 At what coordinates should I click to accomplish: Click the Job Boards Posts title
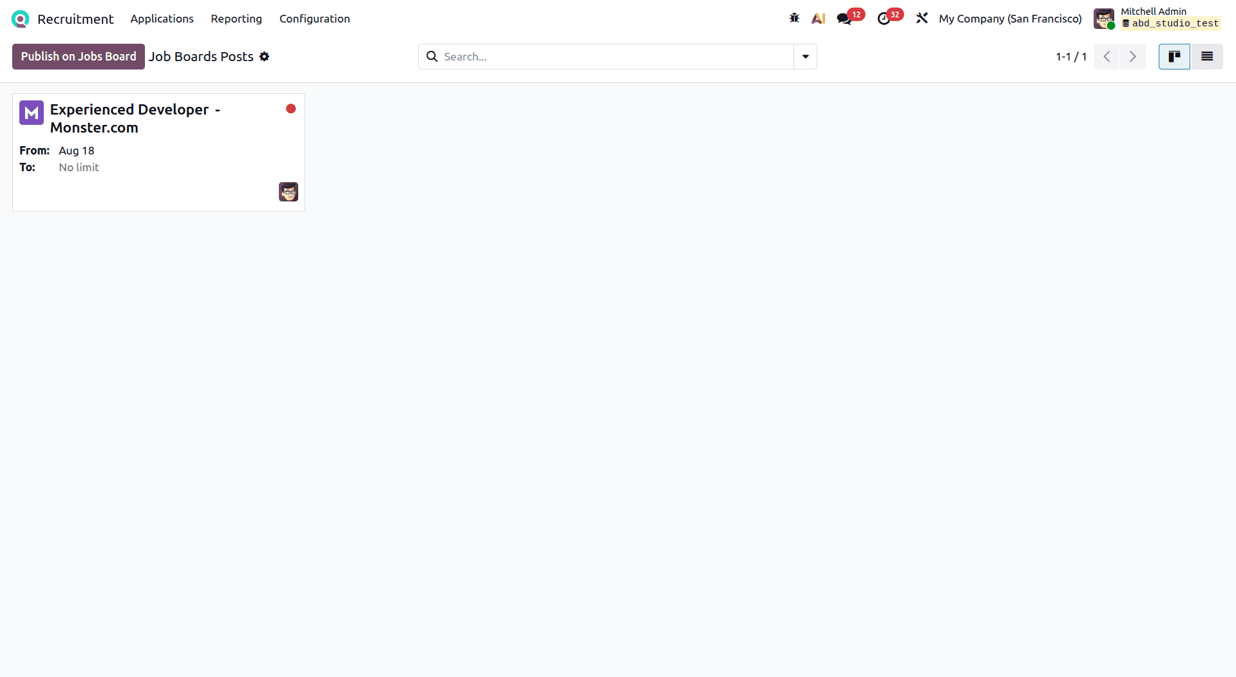pyautogui.click(x=201, y=57)
